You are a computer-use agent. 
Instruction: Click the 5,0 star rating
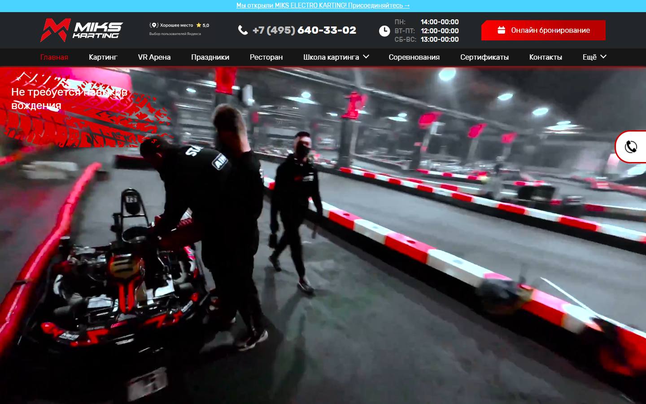[x=203, y=25]
